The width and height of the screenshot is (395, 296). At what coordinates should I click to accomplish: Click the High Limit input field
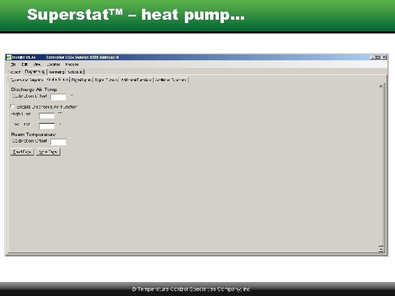pyautogui.click(x=47, y=116)
